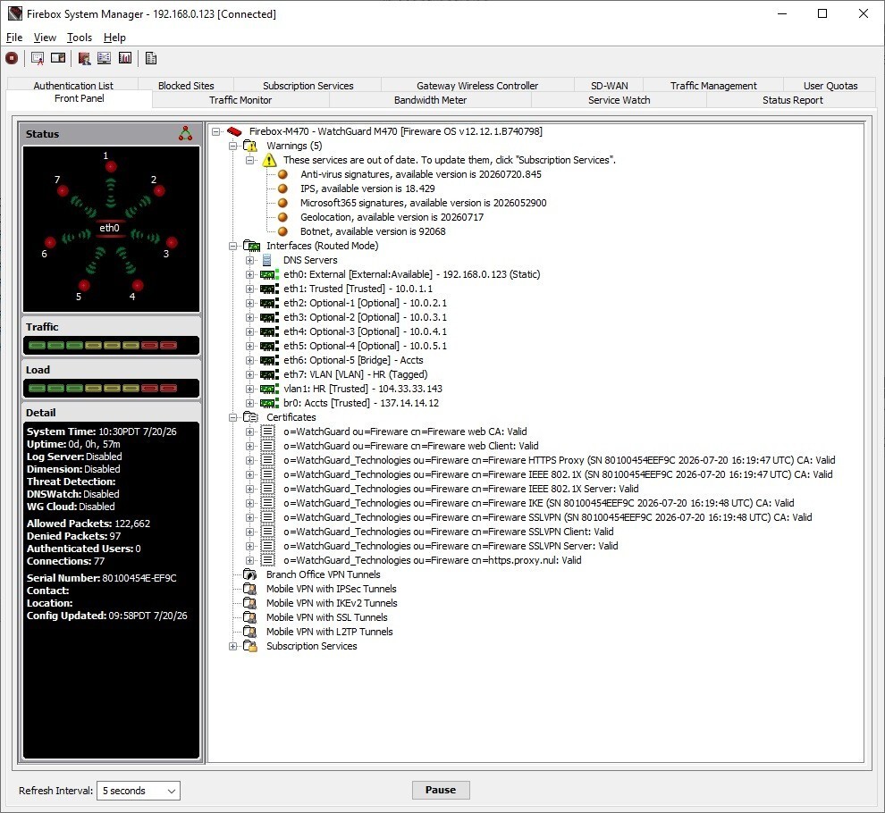Switch to the Subscription Services tab
The height and width of the screenshot is (813, 885).
(308, 85)
